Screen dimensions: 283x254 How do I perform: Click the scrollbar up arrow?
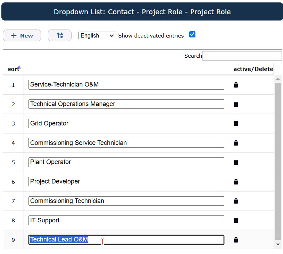[278, 79]
